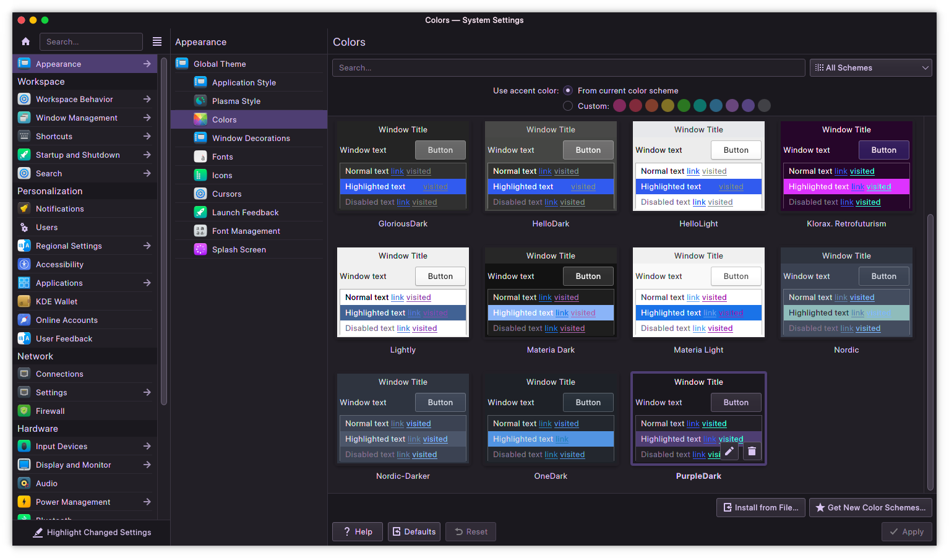Select the Klorax. Retrofuturism scheme thumbnail
The width and height of the screenshot is (949, 558).
846,166
